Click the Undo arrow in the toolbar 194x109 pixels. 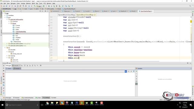coord(9,6)
